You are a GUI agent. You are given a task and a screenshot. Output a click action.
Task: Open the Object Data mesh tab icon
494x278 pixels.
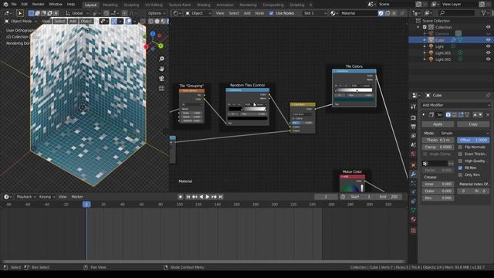[x=414, y=210]
